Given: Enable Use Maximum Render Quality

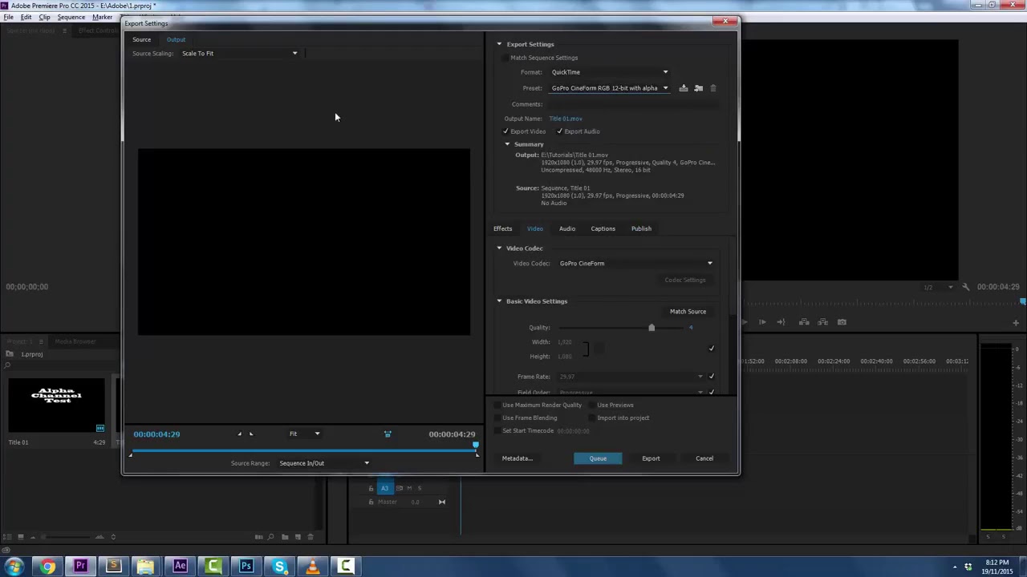Looking at the screenshot, I should (x=497, y=406).
